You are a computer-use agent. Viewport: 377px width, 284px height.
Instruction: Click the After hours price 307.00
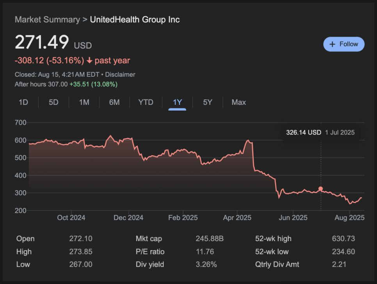(x=58, y=84)
